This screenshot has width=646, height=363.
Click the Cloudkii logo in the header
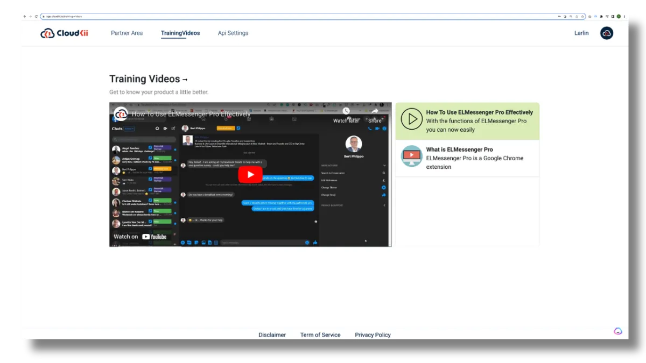coord(64,33)
